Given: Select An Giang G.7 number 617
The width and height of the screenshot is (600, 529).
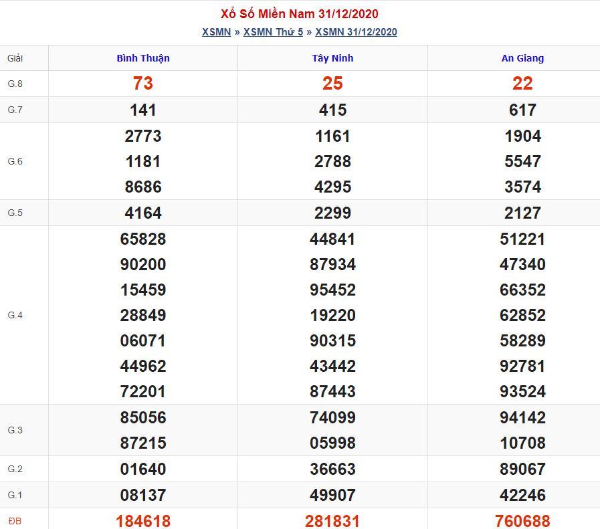Looking at the screenshot, I should (522, 110).
